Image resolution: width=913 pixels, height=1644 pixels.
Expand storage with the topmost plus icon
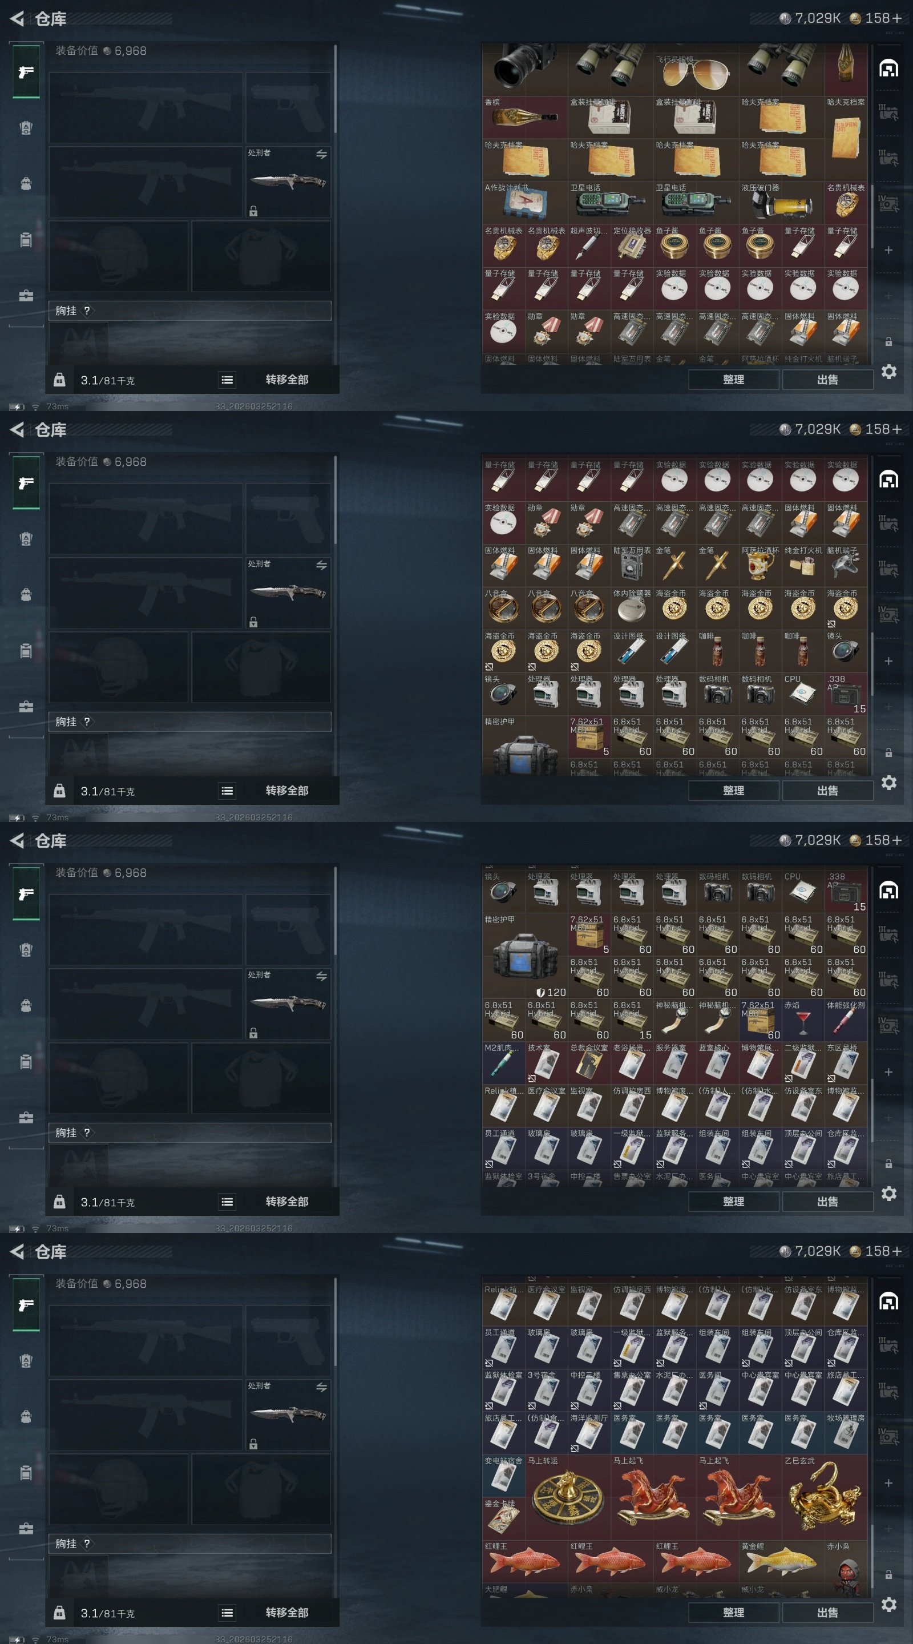point(888,250)
